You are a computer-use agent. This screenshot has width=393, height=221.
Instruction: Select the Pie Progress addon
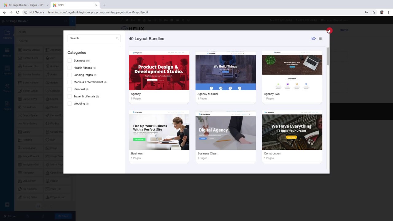tap(30, 189)
